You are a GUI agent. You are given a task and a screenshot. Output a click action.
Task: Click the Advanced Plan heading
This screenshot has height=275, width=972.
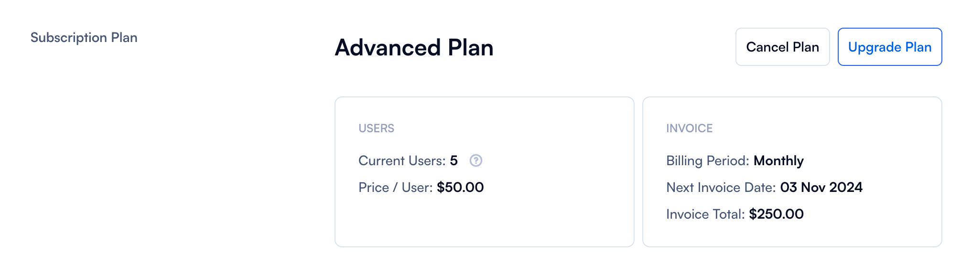tap(414, 48)
